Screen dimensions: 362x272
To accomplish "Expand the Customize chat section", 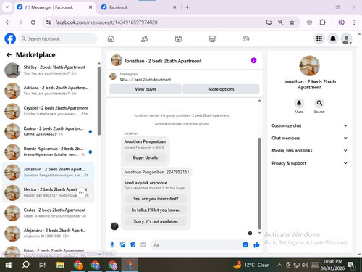I will 310,125.
